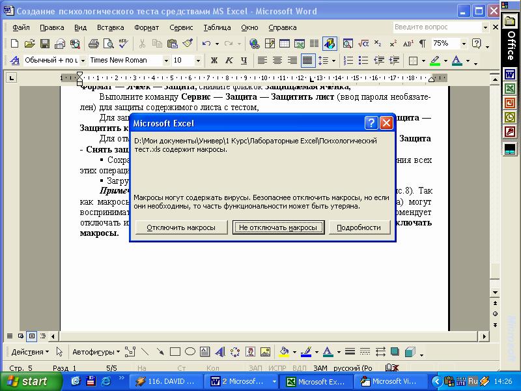Insert picture icon in drawing toolbar
The width and height of the screenshot is (521, 391).
(x=265, y=352)
